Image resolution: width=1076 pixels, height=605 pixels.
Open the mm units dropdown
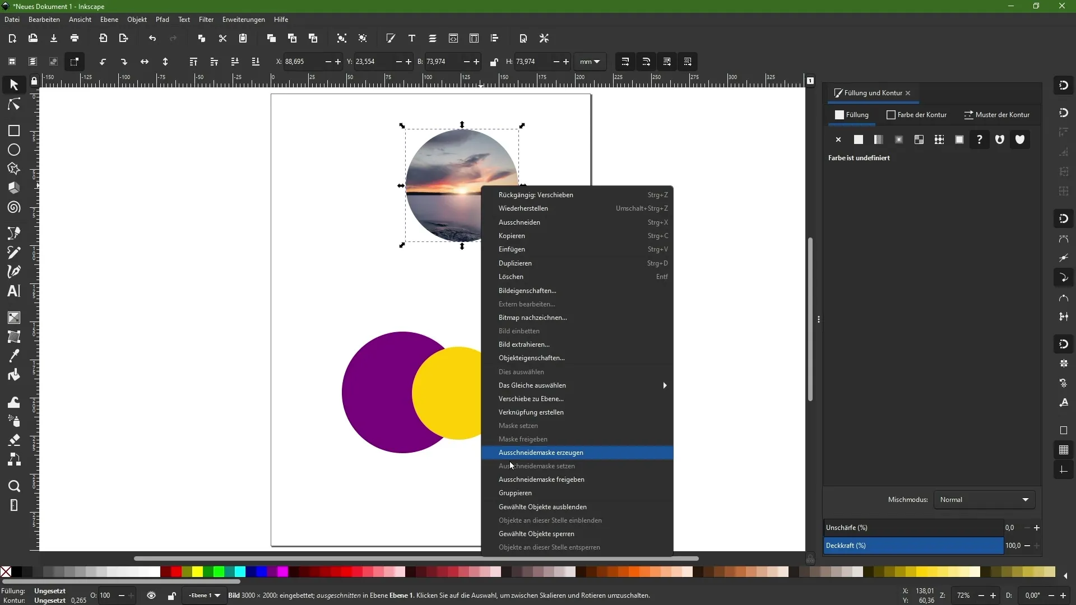[x=590, y=62]
